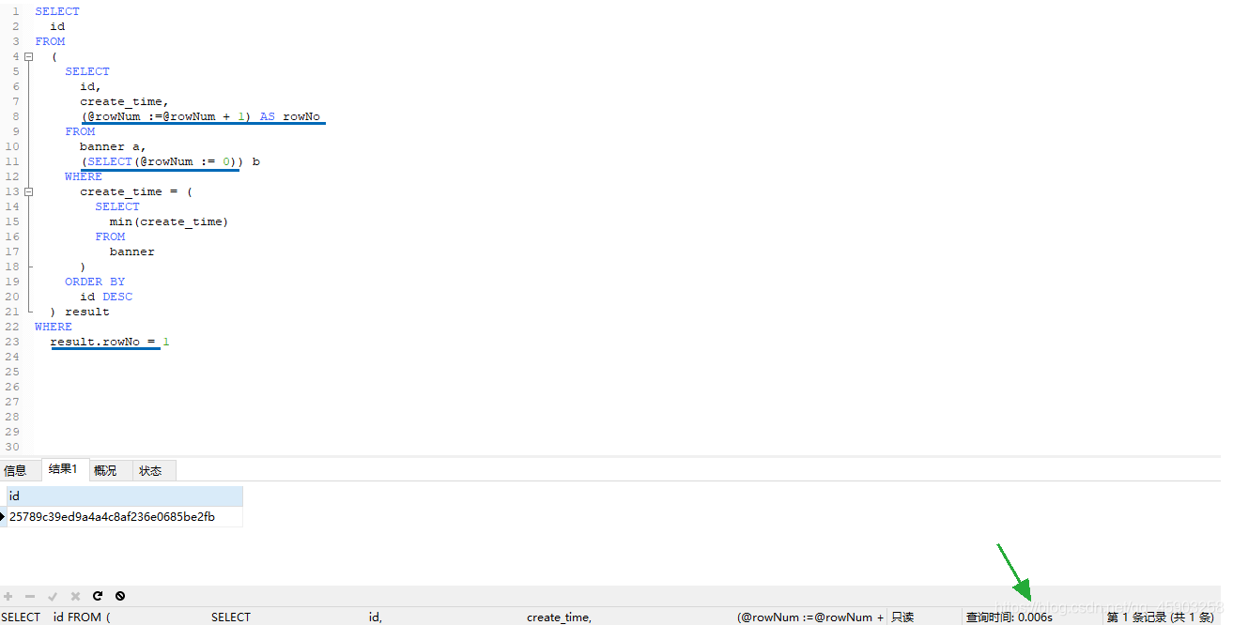Click the 查询时间: 0.006s status text
This screenshot has width=1233, height=625.
(x=1010, y=617)
